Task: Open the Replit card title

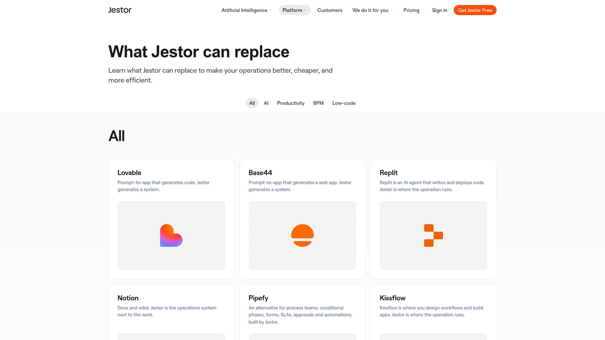Action: pos(389,173)
